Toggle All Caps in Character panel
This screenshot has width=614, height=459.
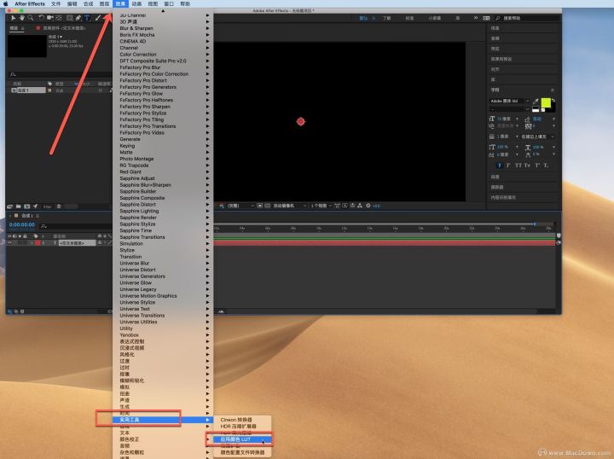pyautogui.click(x=518, y=166)
